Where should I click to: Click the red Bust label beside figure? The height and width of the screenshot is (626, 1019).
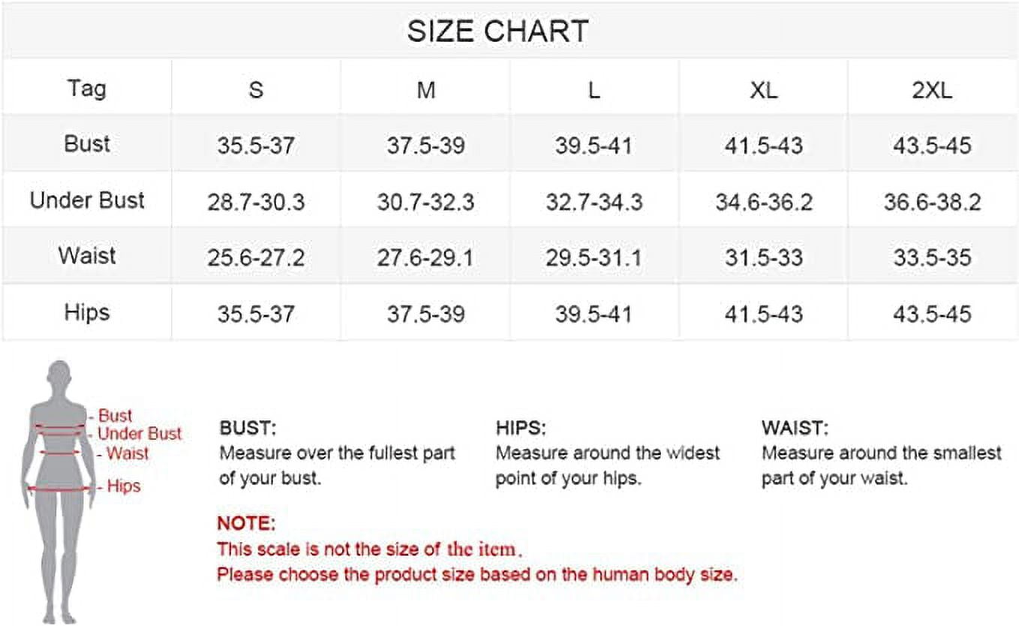coord(115,415)
